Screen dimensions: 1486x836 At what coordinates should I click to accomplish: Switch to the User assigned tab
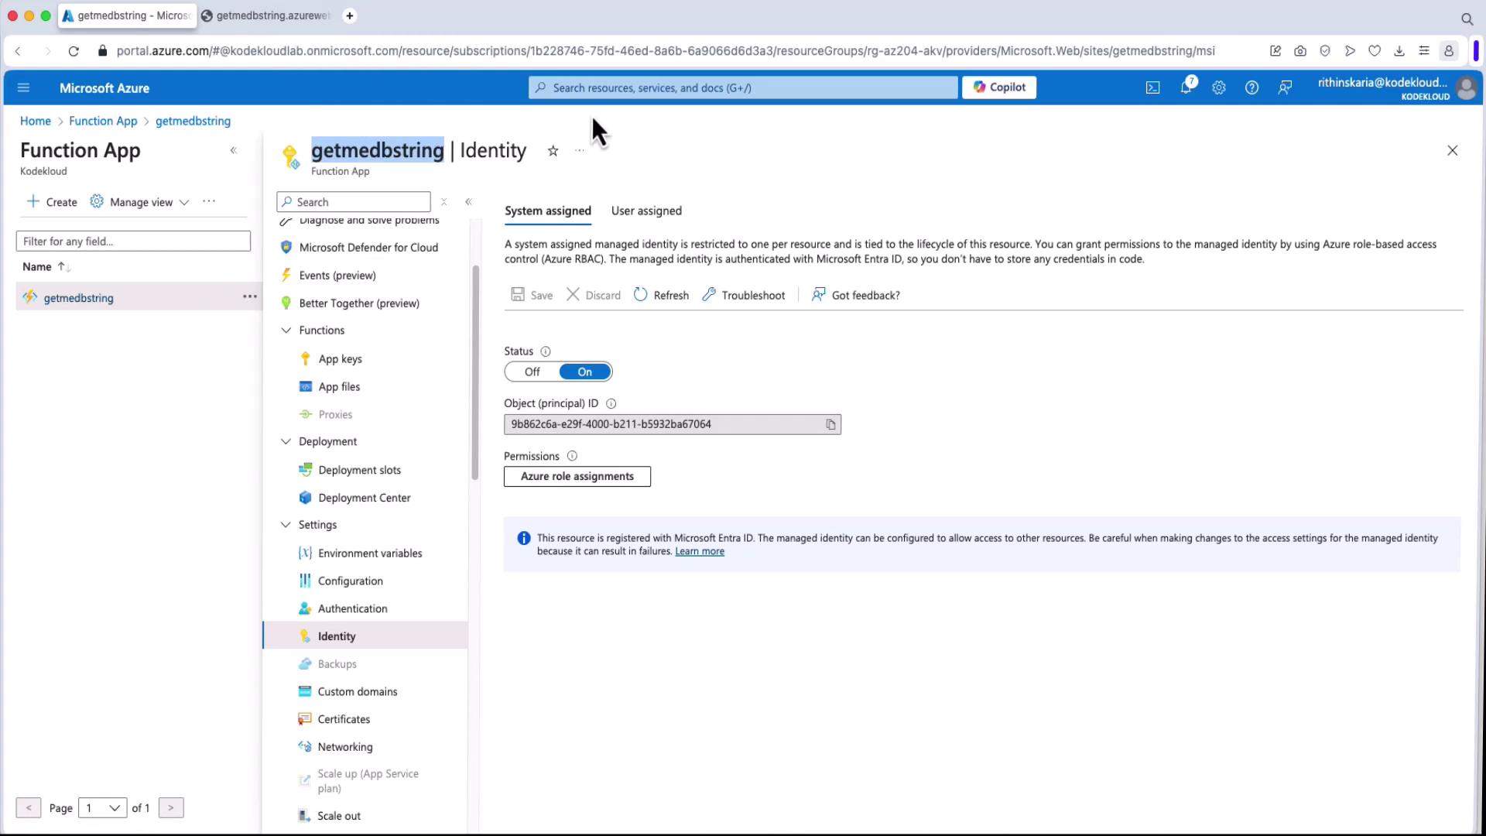click(x=646, y=211)
